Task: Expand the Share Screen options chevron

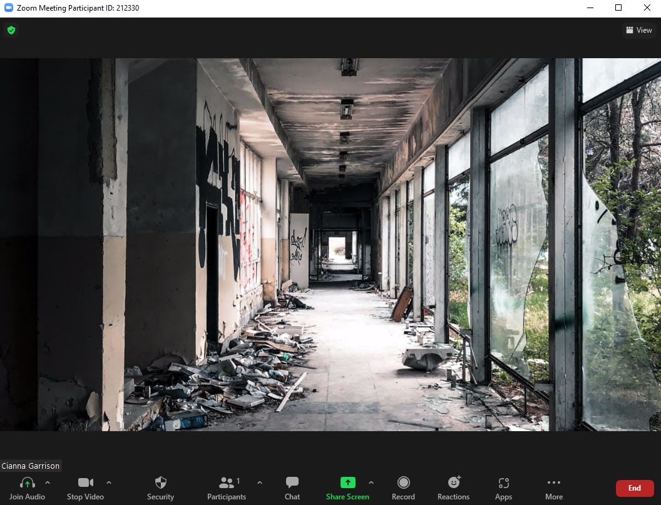Action: pyautogui.click(x=371, y=482)
